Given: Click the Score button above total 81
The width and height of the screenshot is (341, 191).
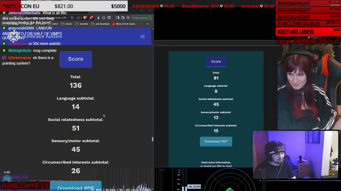Looking at the screenshot, I should tap(216, 62).
